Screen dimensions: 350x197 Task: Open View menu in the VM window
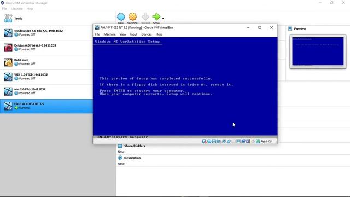tap(122, 34)
